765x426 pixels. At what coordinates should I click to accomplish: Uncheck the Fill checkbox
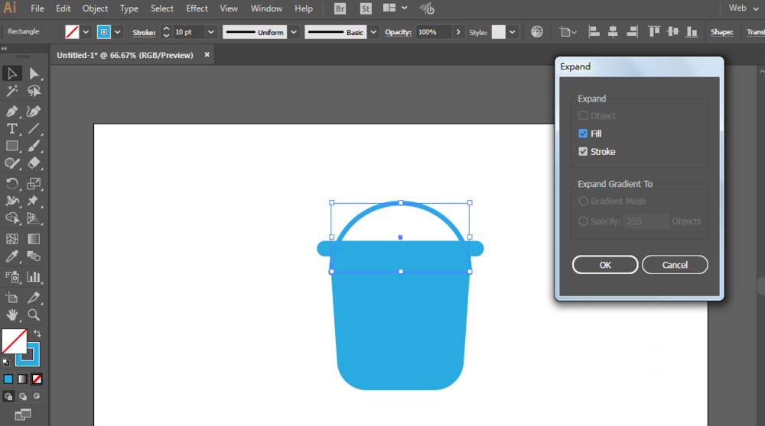click(x=583, y=134)
